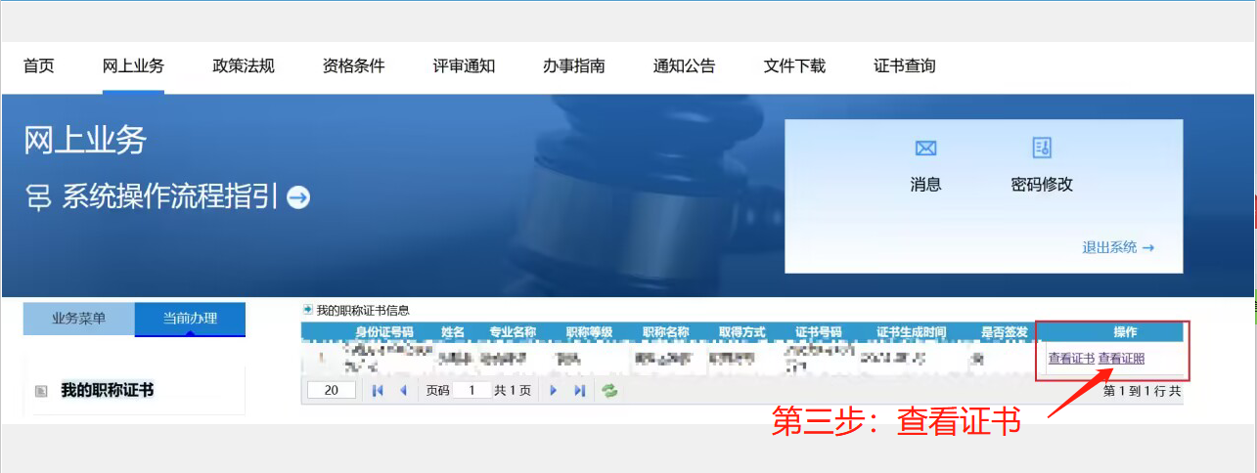Open the rows-per-page box showing 20
The width and height of the screenshot is (1257, 473).
click(331, 391)
